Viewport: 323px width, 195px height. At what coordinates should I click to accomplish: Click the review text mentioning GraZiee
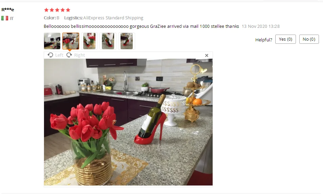tap(141, 26)
